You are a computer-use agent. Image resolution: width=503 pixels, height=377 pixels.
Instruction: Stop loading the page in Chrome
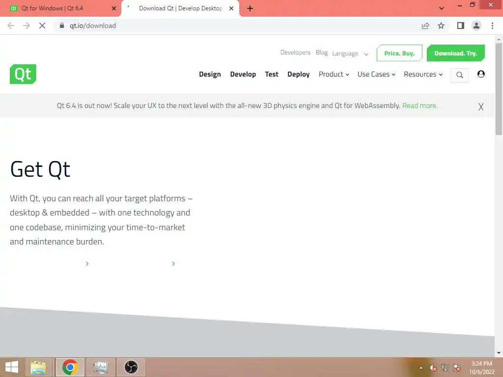[x=42, y=26]
